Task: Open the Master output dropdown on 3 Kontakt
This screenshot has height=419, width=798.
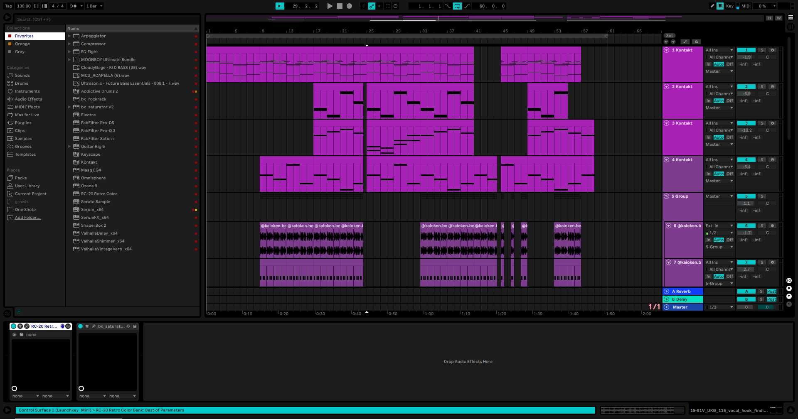Action: tap(719, 144)
